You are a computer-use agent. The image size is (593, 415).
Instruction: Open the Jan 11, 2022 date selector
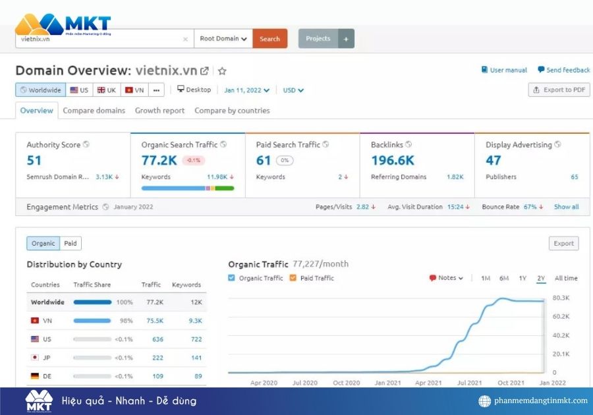click(246, 90)
